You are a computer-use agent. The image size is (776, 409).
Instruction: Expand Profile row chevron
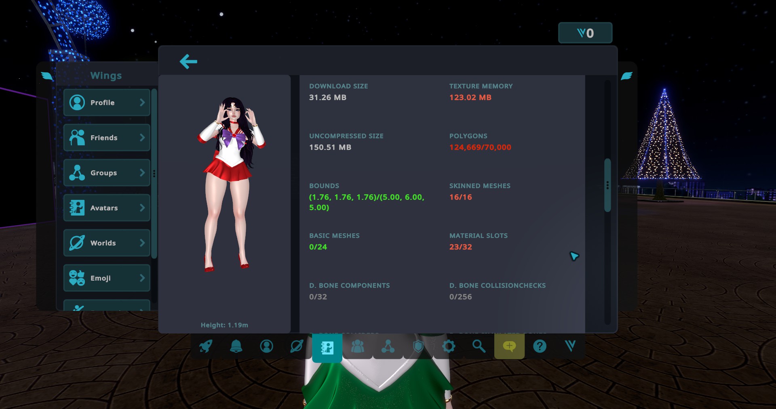point(142,103)
